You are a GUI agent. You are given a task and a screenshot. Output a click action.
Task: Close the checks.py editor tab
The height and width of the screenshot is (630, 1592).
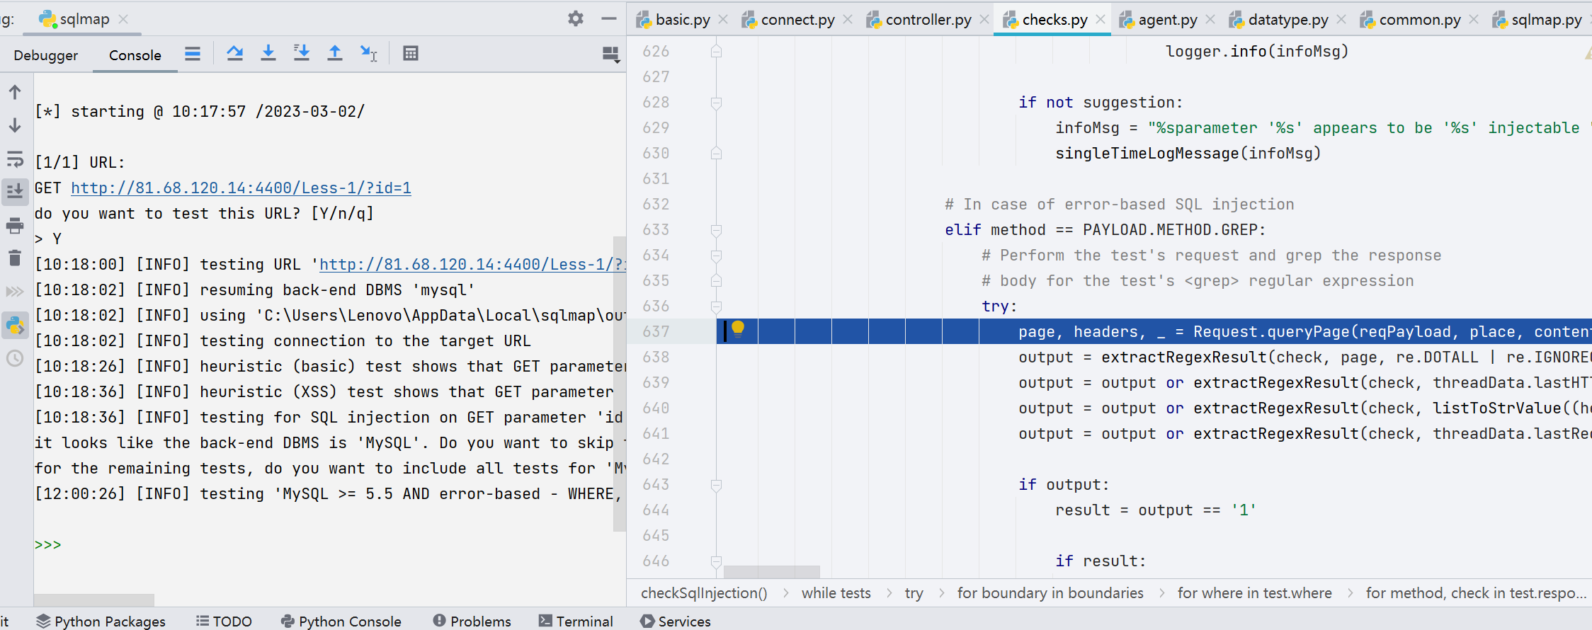[1101, 20]
